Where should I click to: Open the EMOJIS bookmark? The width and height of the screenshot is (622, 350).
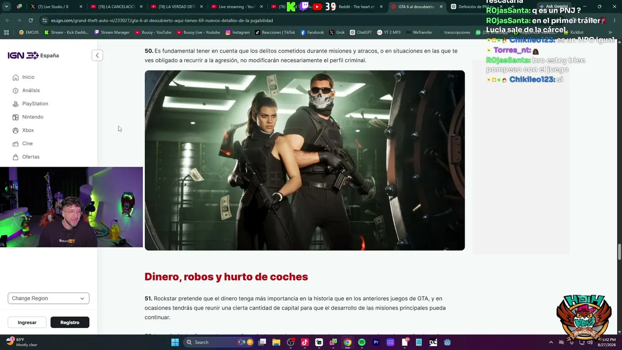pos(28,33)
